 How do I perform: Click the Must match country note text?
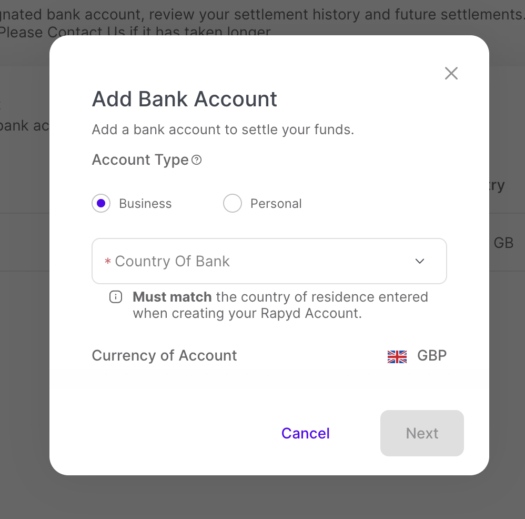click(x=280, y=305)
